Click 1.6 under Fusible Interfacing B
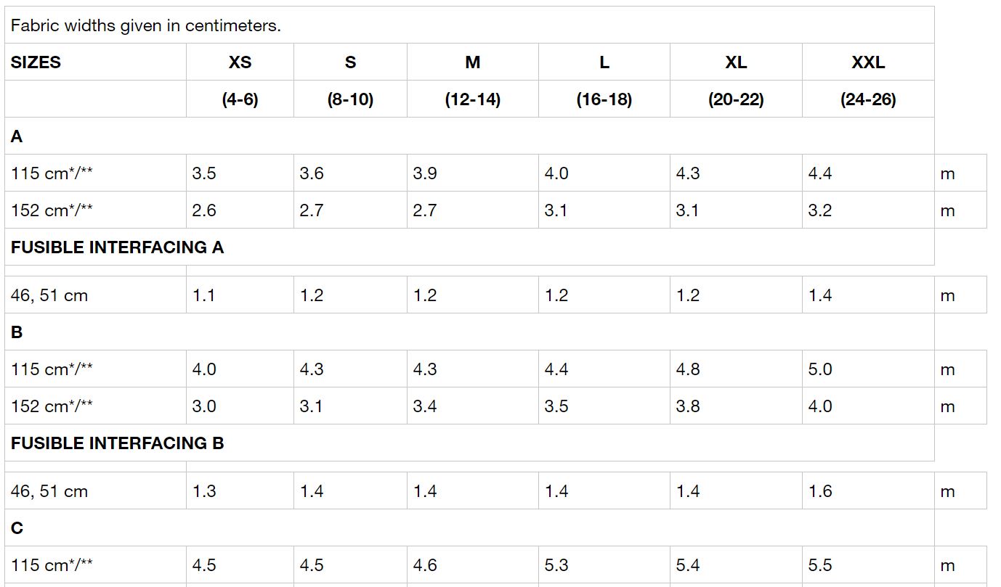The width and height of the screenshot is (1001, 587). (820, 491)
